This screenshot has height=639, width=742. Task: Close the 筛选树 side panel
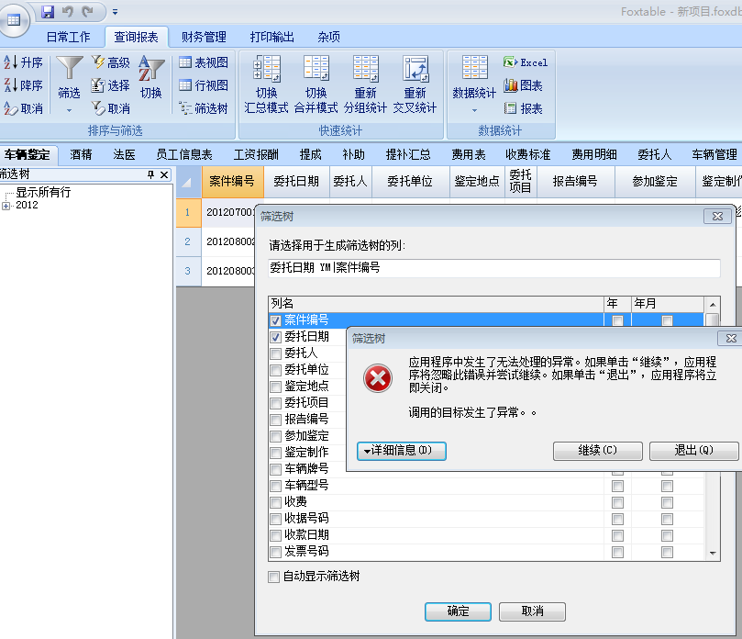164,174
